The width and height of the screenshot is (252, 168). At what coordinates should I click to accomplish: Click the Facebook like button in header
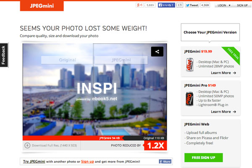coord(166,5)
